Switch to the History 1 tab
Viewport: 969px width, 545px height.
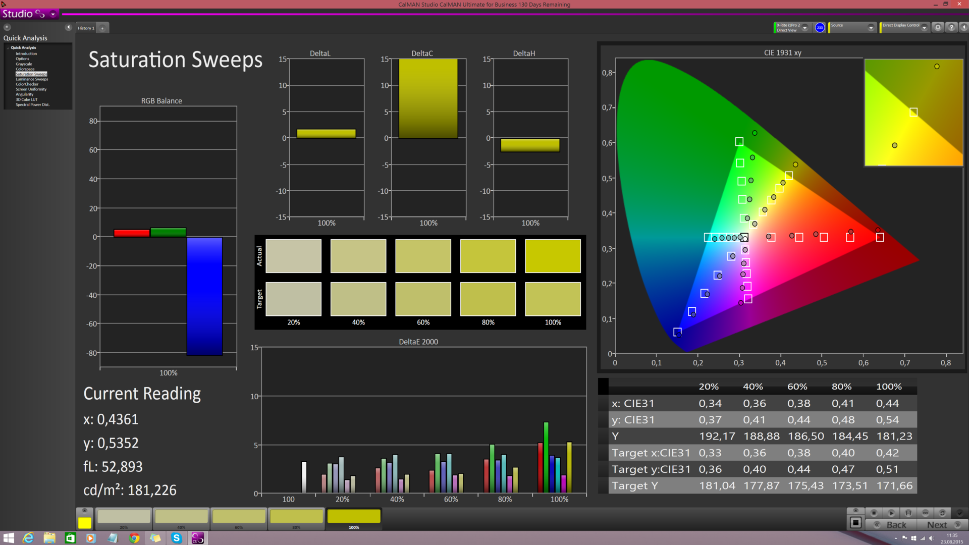click(x=86, y=28)
